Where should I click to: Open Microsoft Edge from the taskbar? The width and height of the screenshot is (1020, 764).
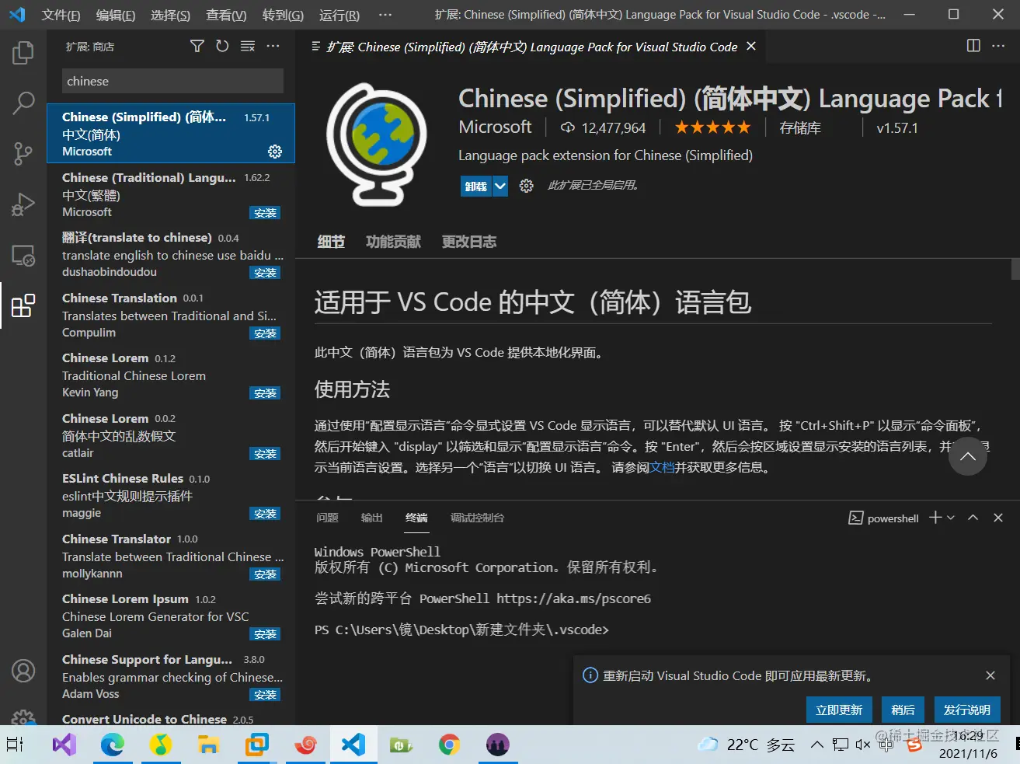coord(113,745)
